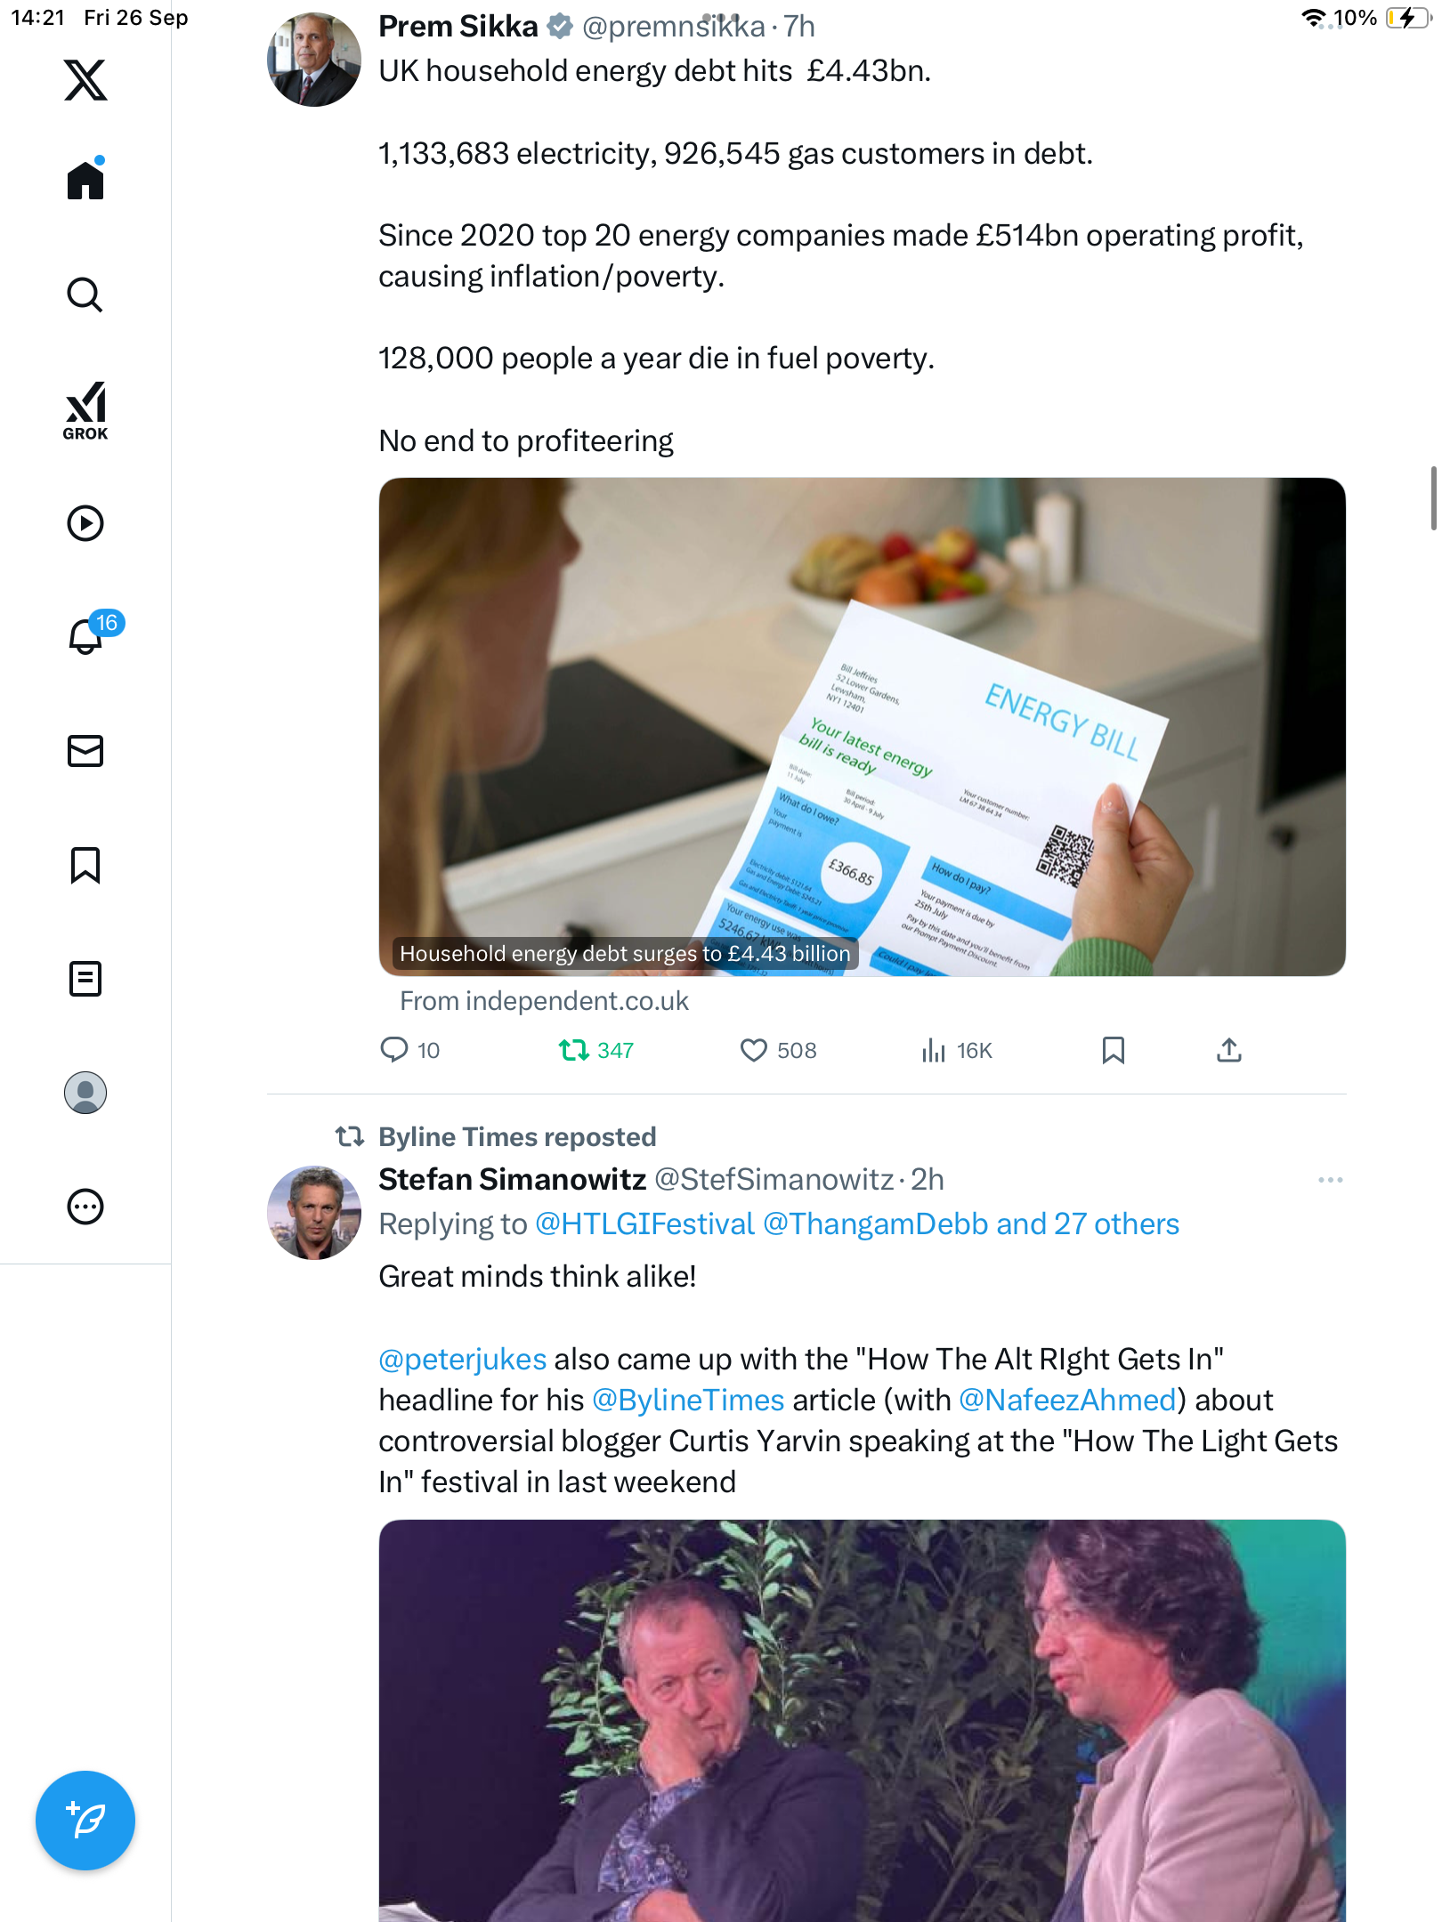Go to the Home timeline
This screenshot has width=1442, height=1922.
(x=85, y=181)
